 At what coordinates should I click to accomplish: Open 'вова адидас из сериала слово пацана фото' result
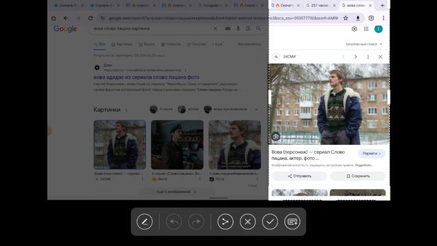pyautogui.click(x=146, y=77)
